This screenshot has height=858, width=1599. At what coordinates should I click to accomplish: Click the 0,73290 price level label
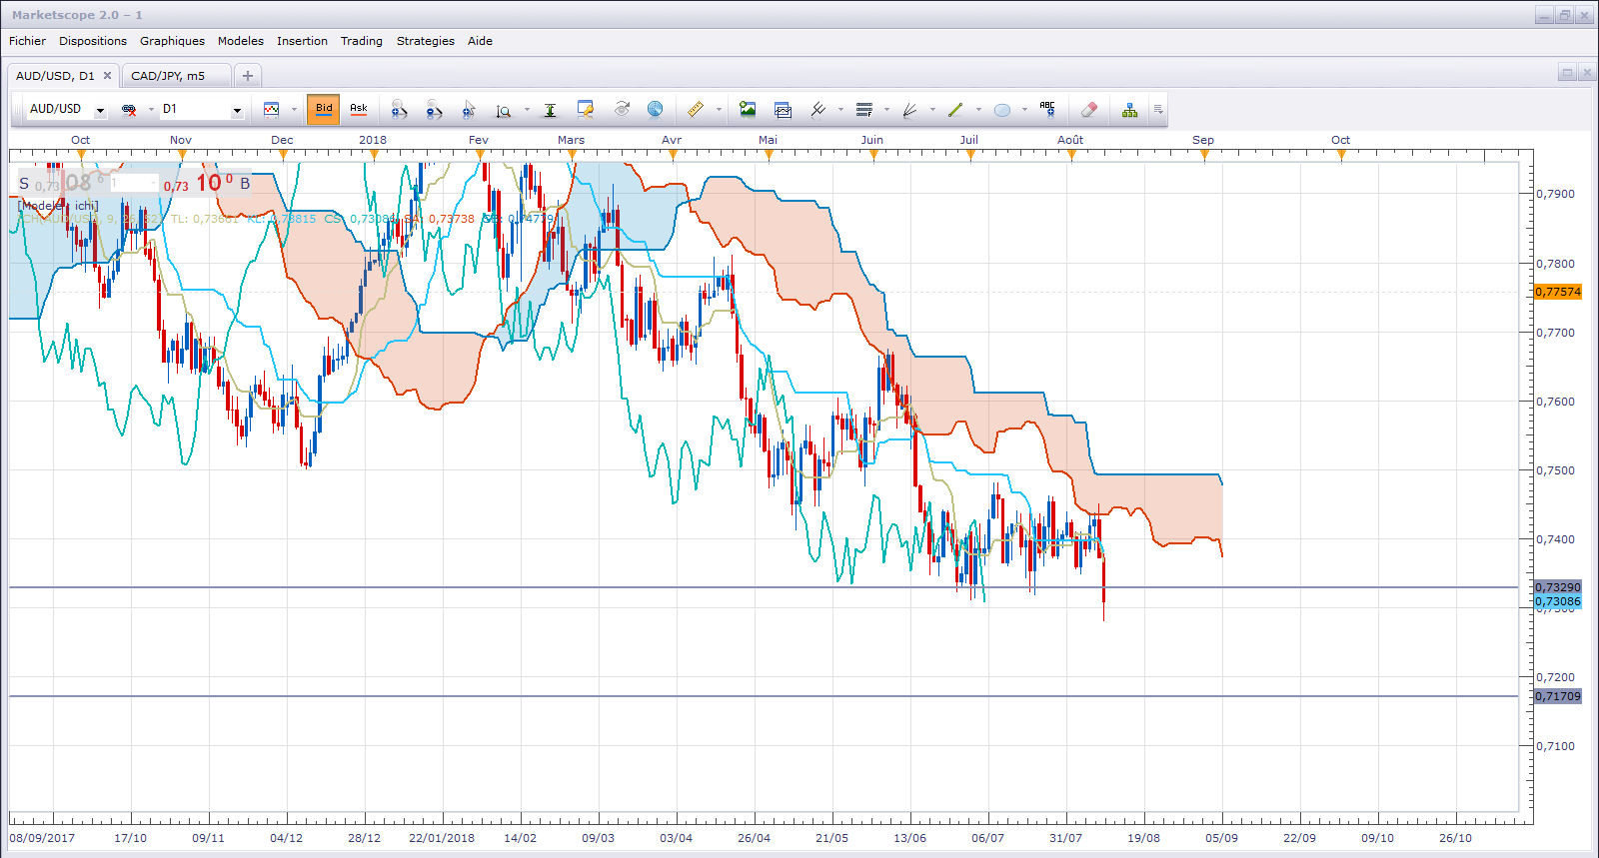point(1558,587)
